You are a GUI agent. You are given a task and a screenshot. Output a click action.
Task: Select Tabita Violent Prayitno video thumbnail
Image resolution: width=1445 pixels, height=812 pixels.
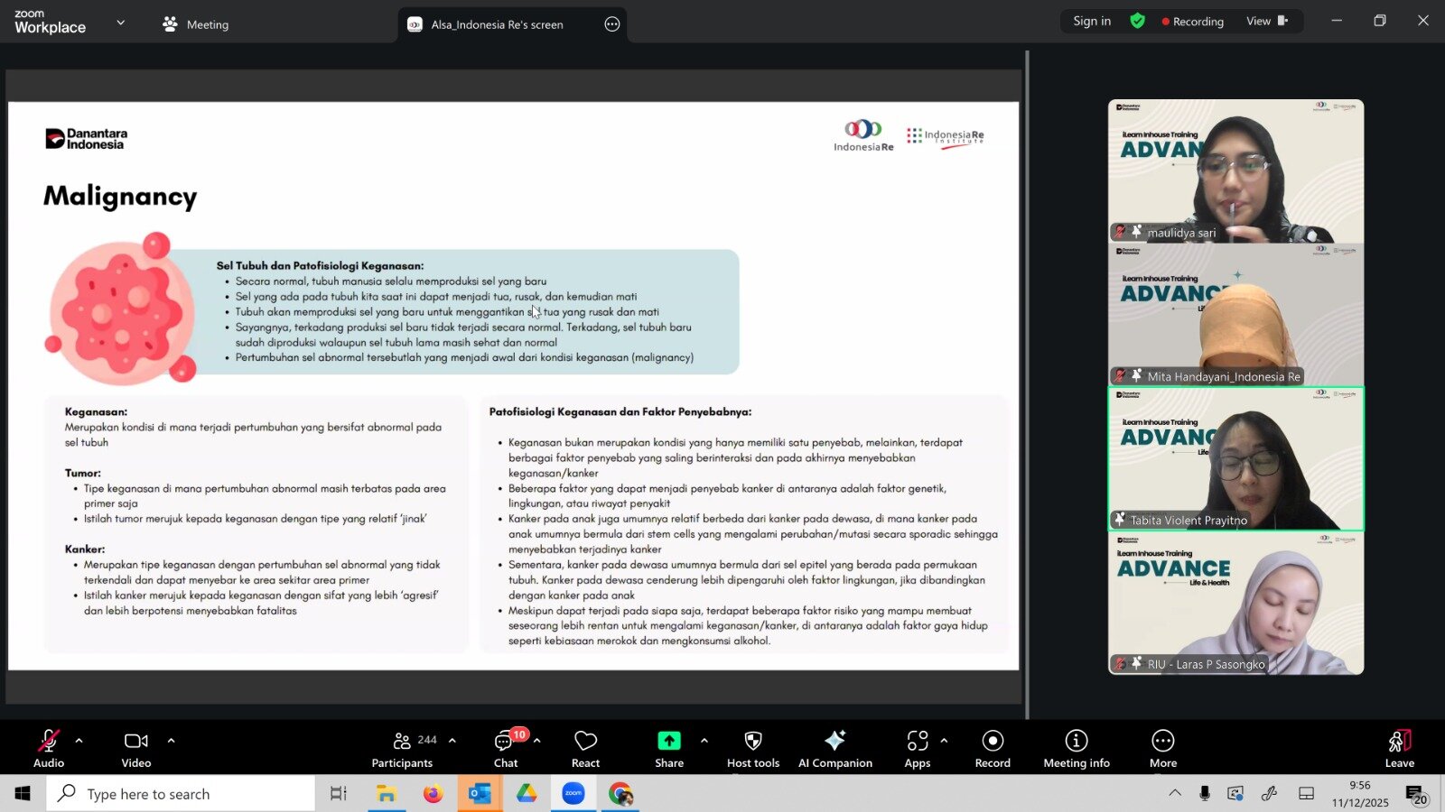pos(1235,458)
